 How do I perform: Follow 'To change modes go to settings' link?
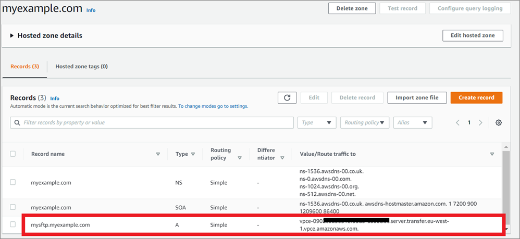pos(213,106)
